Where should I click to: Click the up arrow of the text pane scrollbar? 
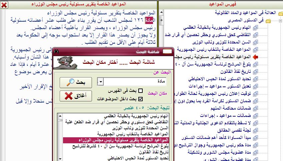tap(161, 12)
